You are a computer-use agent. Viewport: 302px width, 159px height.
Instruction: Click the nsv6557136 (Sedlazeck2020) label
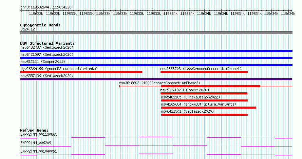pyautogui.click(x=47, y=76)
